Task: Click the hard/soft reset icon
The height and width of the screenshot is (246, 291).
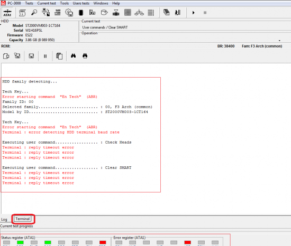Action: tap(58, 13)
